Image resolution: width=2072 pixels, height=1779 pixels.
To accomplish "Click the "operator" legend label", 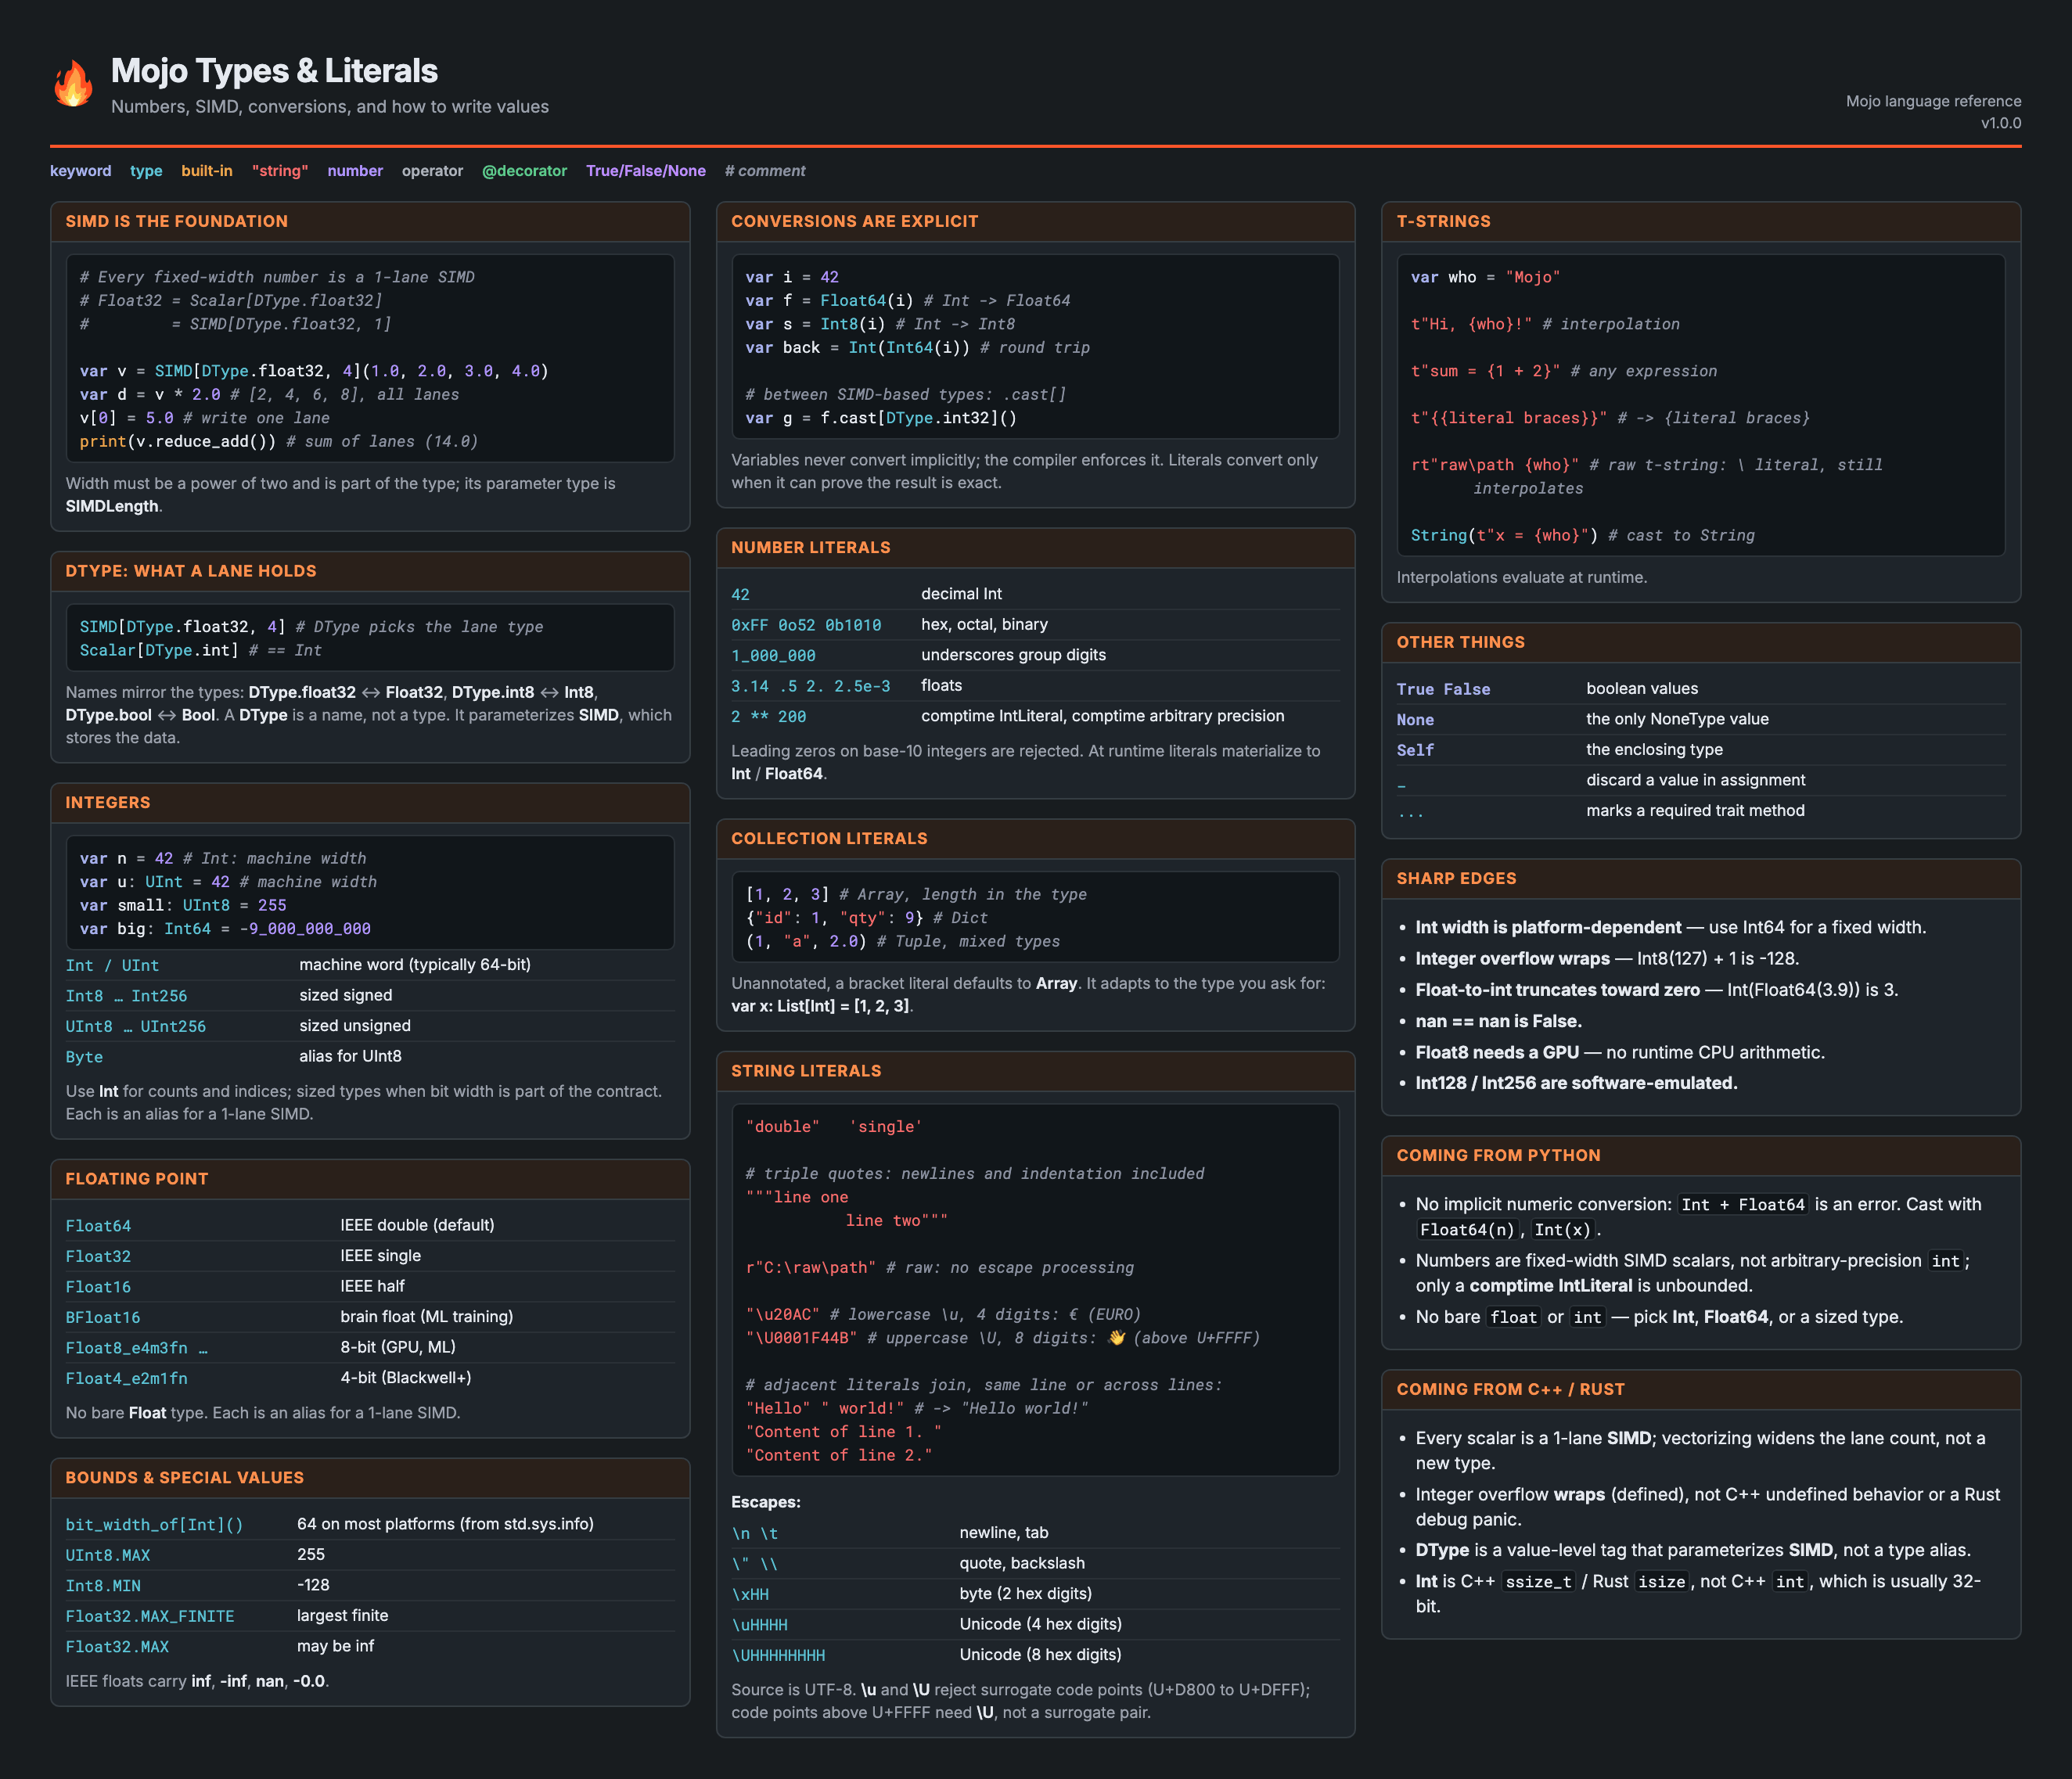I will [432, 171].
